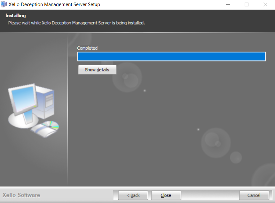Click the completed installation progress bar
275x203 pixels.
pos(171,57)
